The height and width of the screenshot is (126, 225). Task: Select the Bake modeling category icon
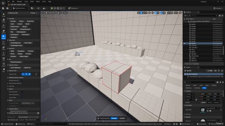pyautogui.click(x=4, y=54)
